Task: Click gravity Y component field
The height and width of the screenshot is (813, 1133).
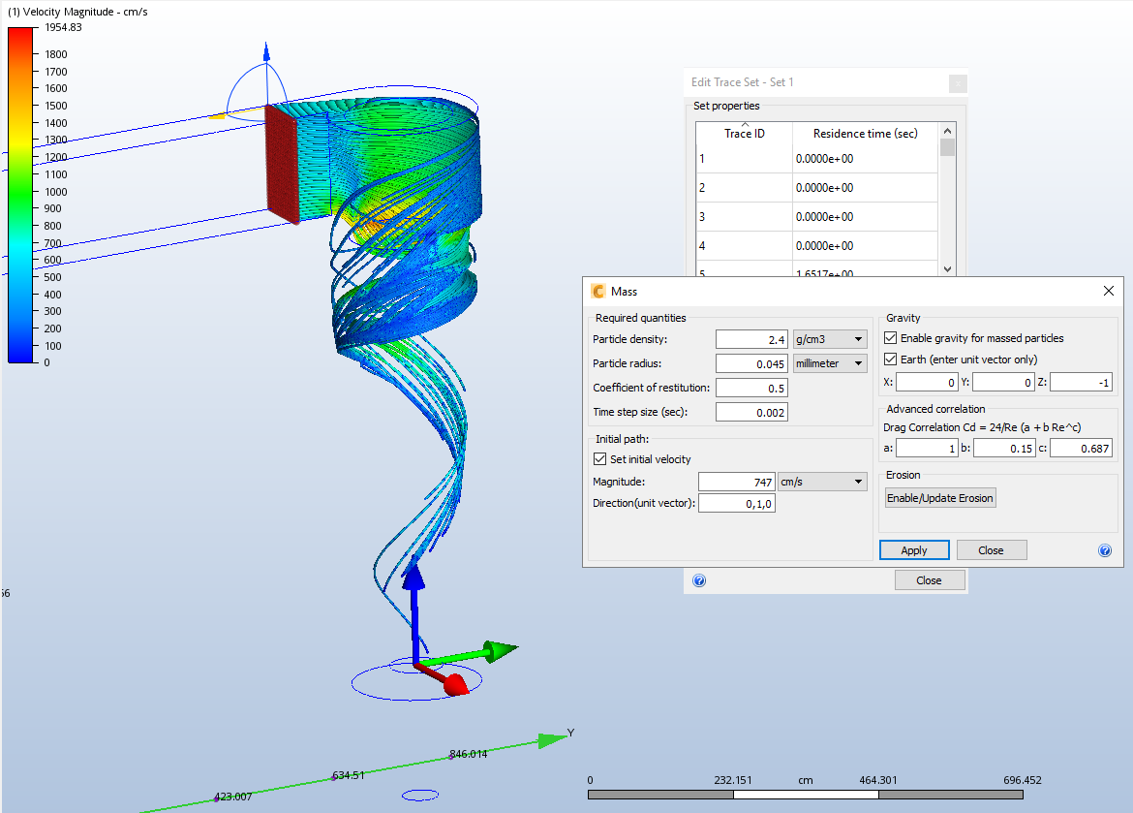Action: 1003,382
